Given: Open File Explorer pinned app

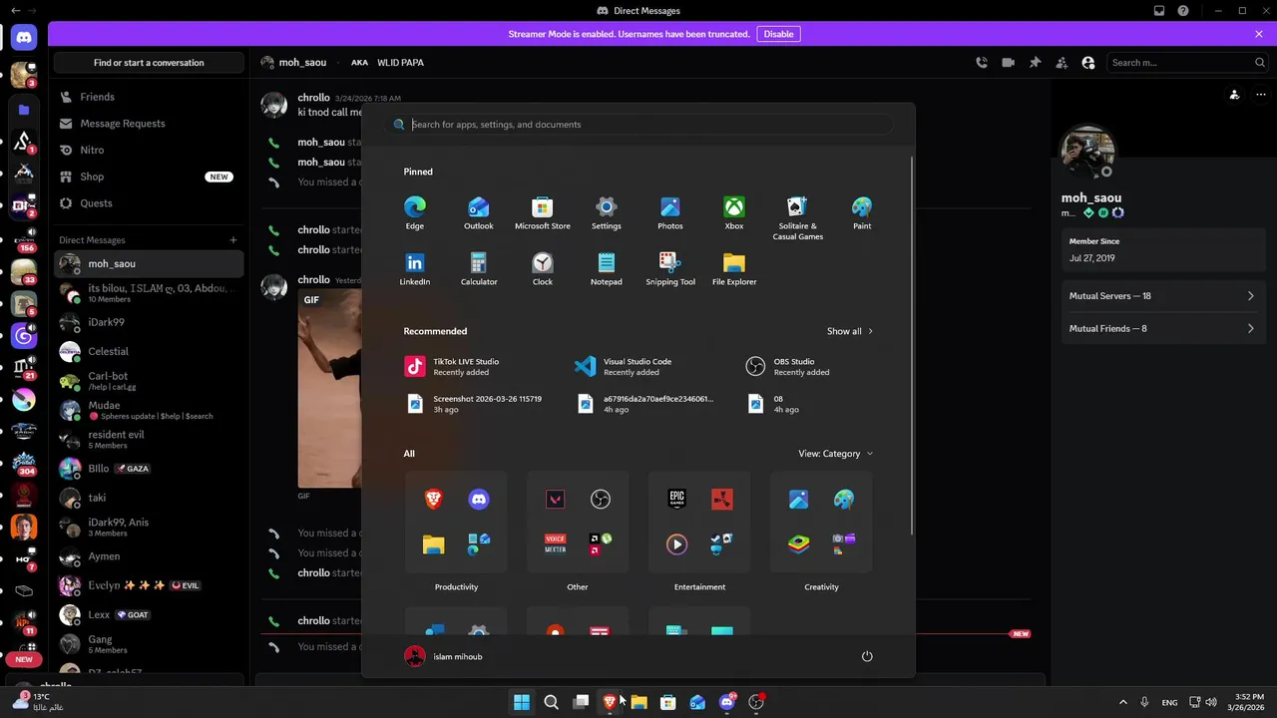Looking at the screenshot, I should (x=733, y=269).
